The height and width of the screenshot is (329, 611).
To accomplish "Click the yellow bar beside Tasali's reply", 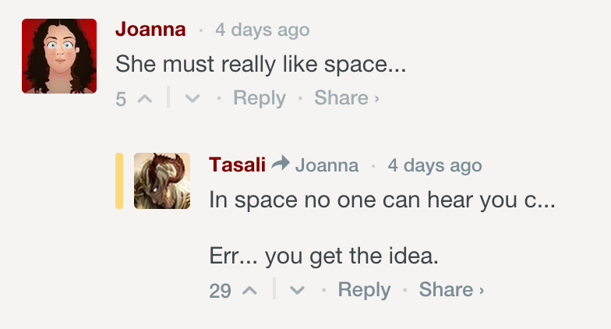I will tap(119, 181).
